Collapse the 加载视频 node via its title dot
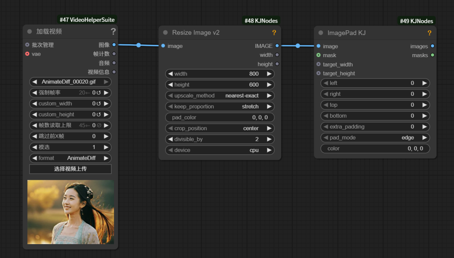454x258 pixels. point(29,32)
